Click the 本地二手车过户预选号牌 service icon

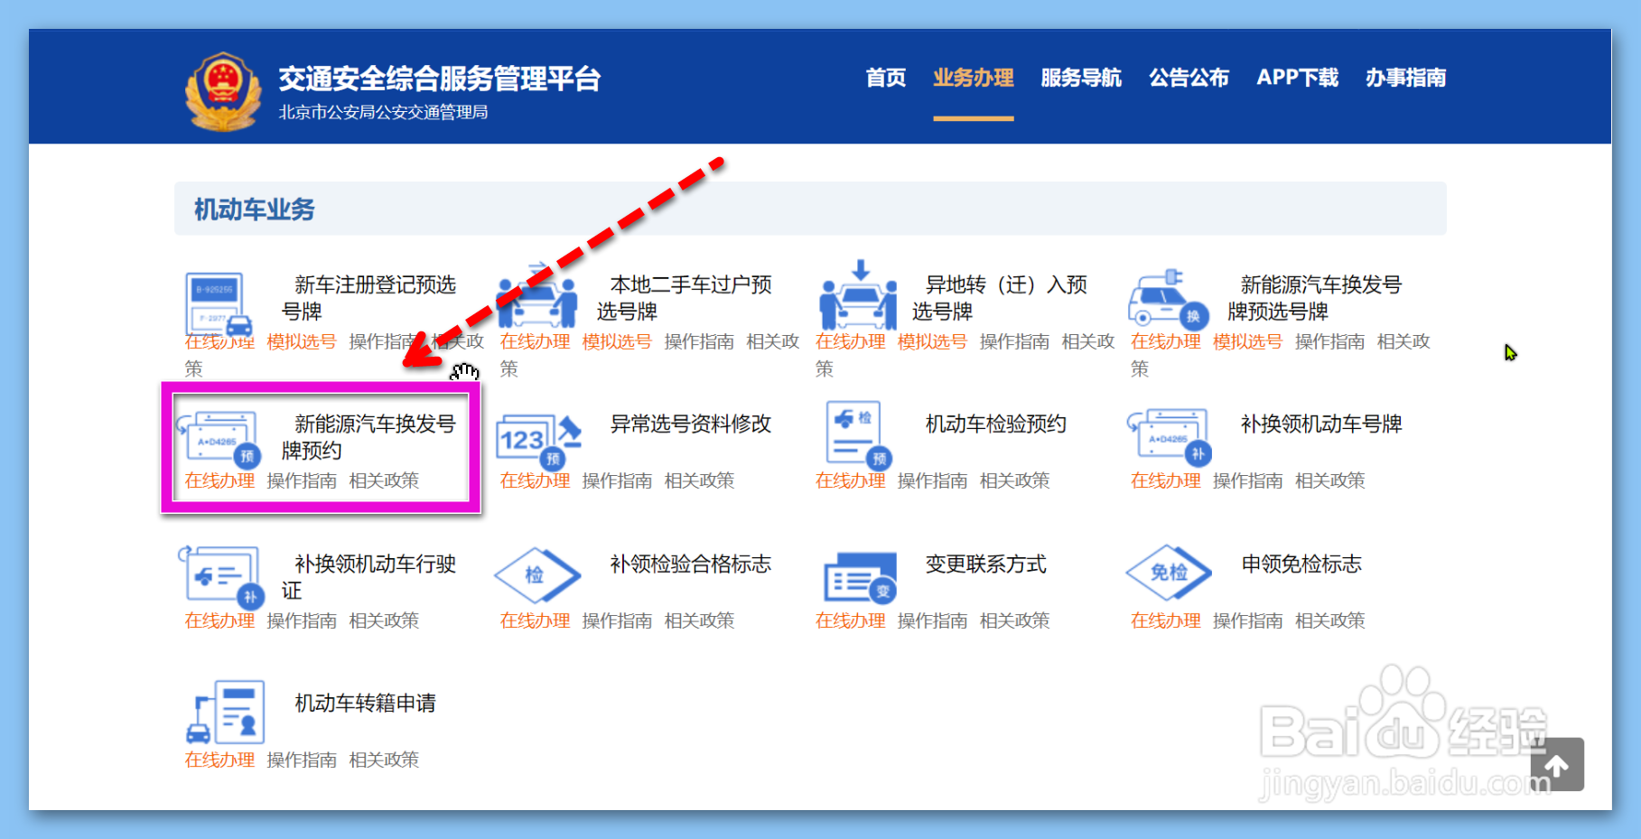pyautogui.click(x=536, y=303)
